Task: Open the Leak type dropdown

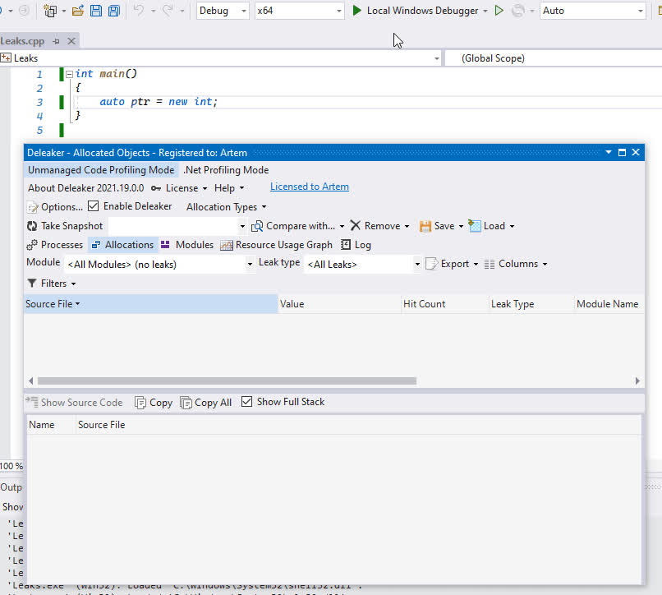Action: tap(417, 265)
